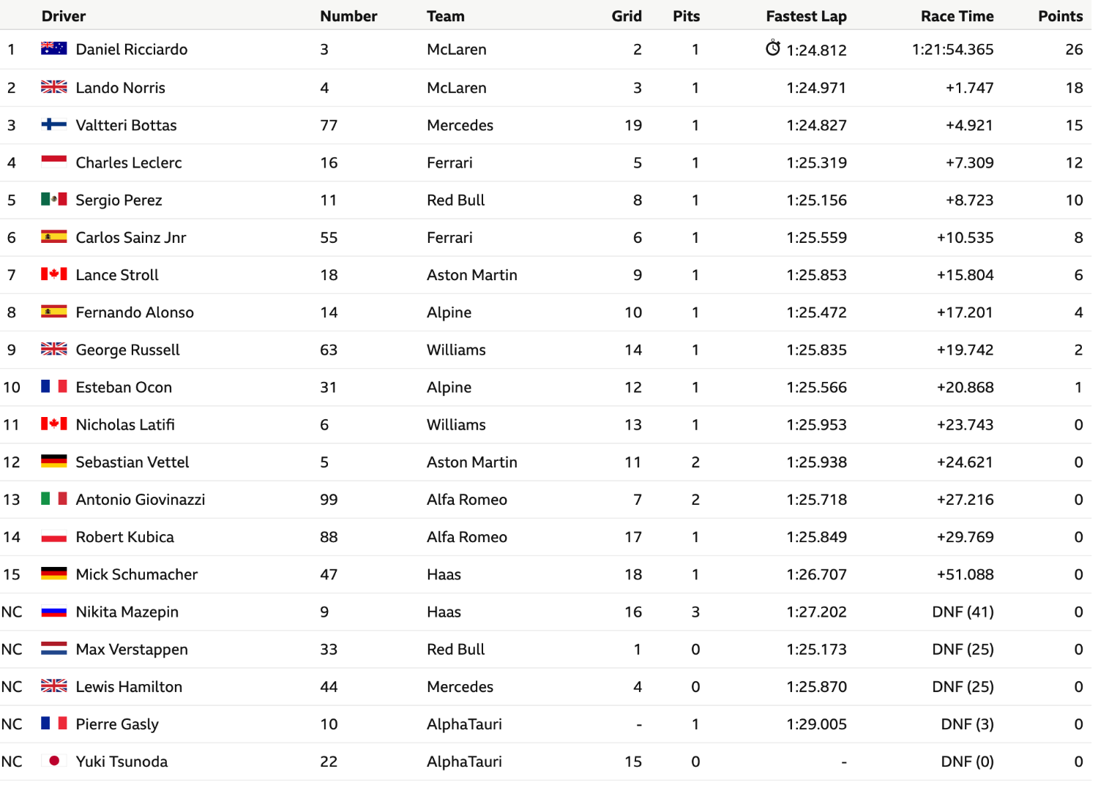Click the Finnish flag beside Valtteri Bottas
Screen dimensions: 1098x785
click(54, 124)
